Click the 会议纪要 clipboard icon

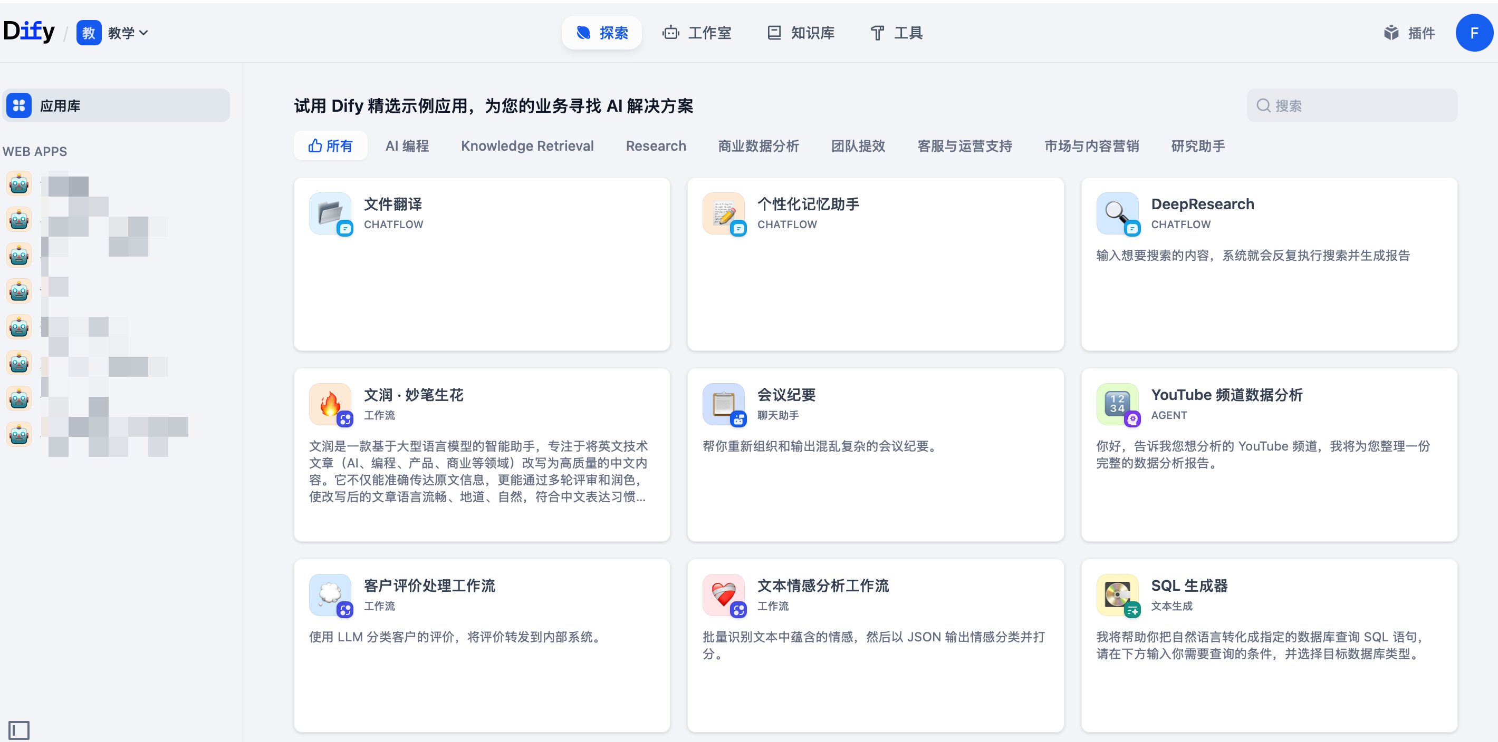tap(723, 404)
